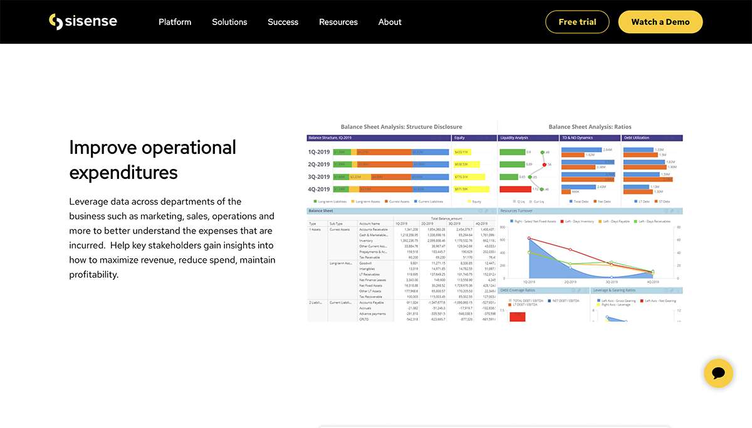
Task: Open the About menu item
Action: click(390, 22)
